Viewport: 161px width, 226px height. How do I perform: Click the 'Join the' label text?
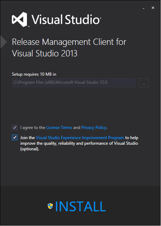pyautogui.click(x=28, y=138)
